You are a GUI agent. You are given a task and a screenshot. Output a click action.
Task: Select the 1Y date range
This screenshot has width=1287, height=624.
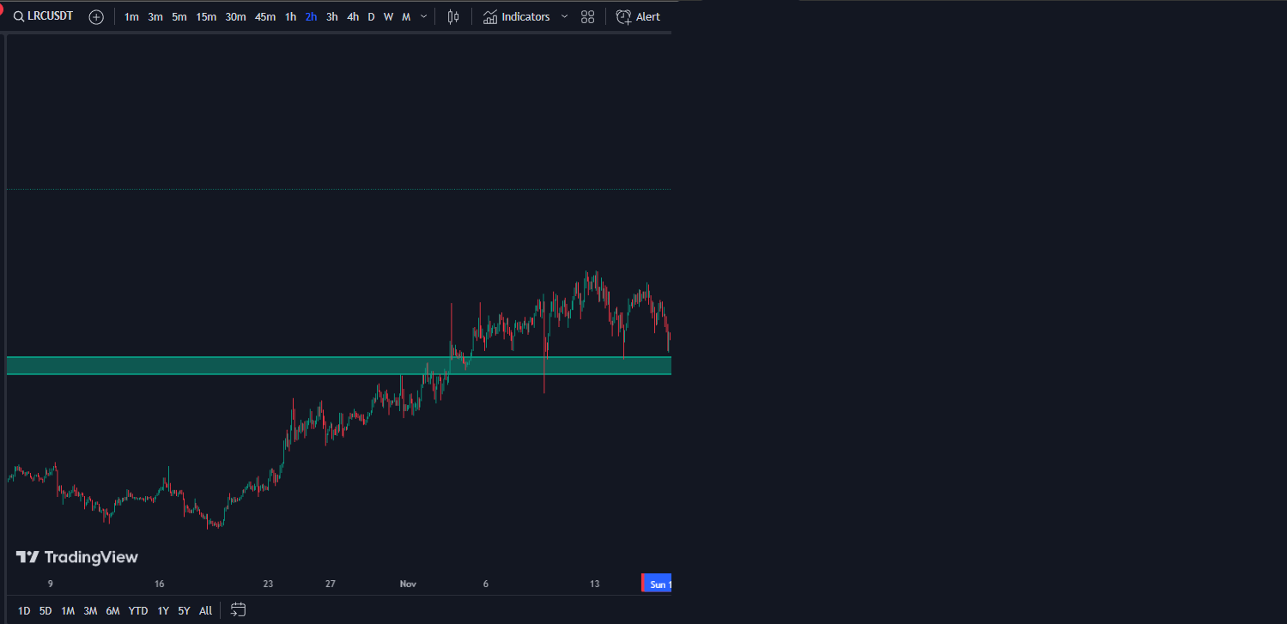(x=163, y=611)
